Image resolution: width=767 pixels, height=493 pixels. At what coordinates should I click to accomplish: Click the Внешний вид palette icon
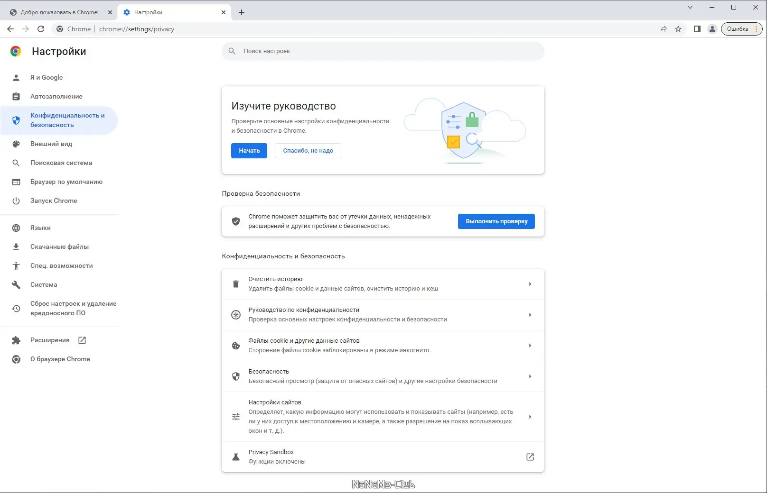click(16, 144)
